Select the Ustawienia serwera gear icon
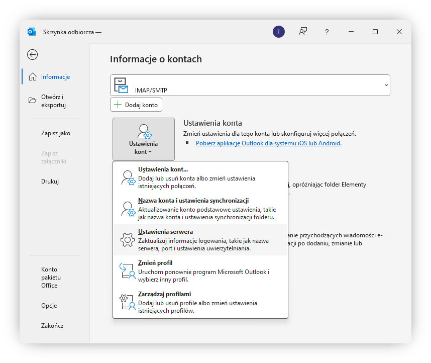431x363 pixels. (x=127, y=239)
